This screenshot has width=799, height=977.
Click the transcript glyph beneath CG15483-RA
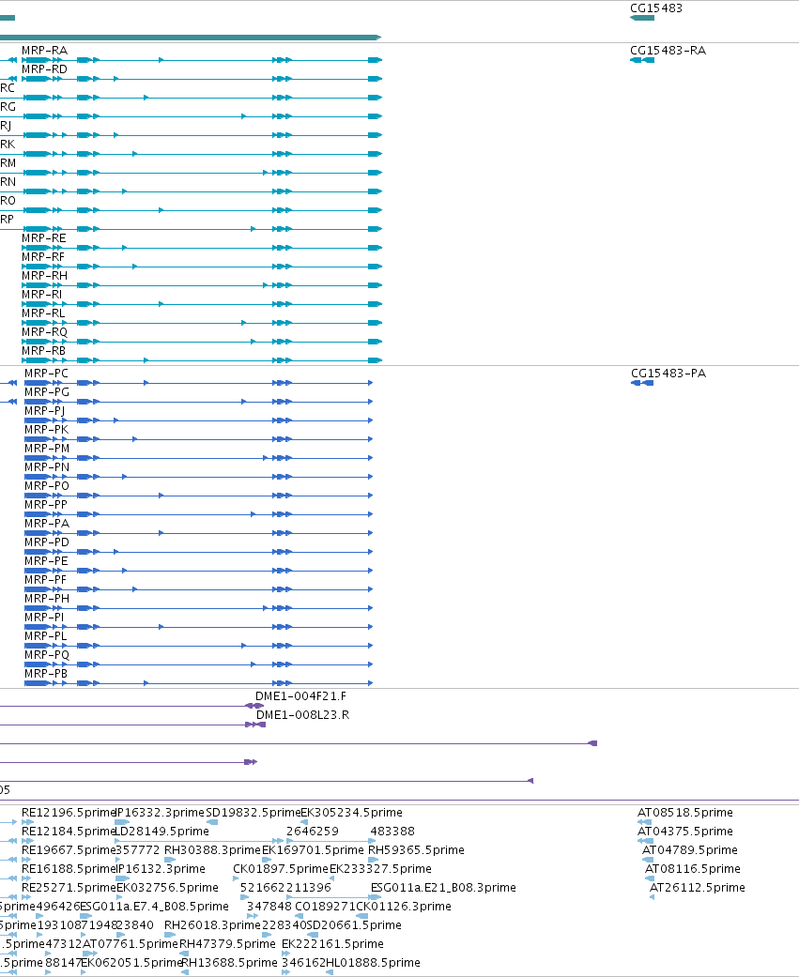tap(642, 60)
